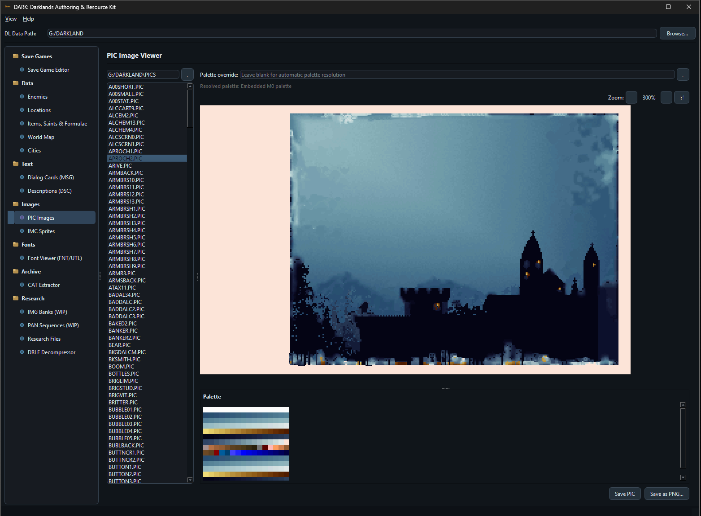Open the View menu

(11, 19)
